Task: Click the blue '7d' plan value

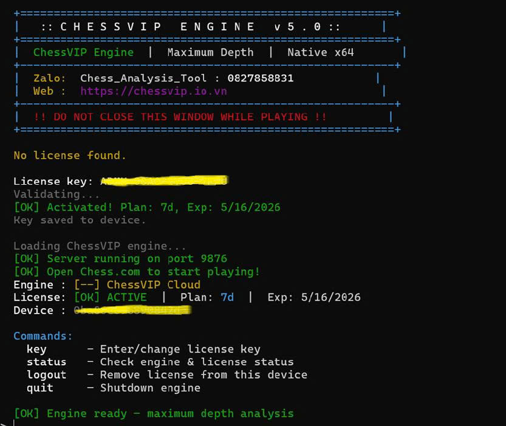Action: (227, 297)
